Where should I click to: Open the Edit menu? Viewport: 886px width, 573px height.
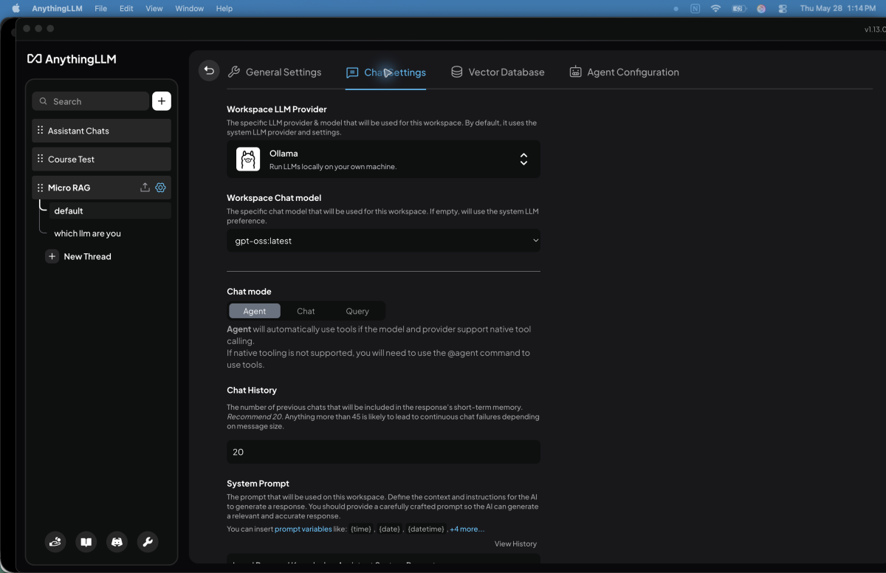[126, 8]
